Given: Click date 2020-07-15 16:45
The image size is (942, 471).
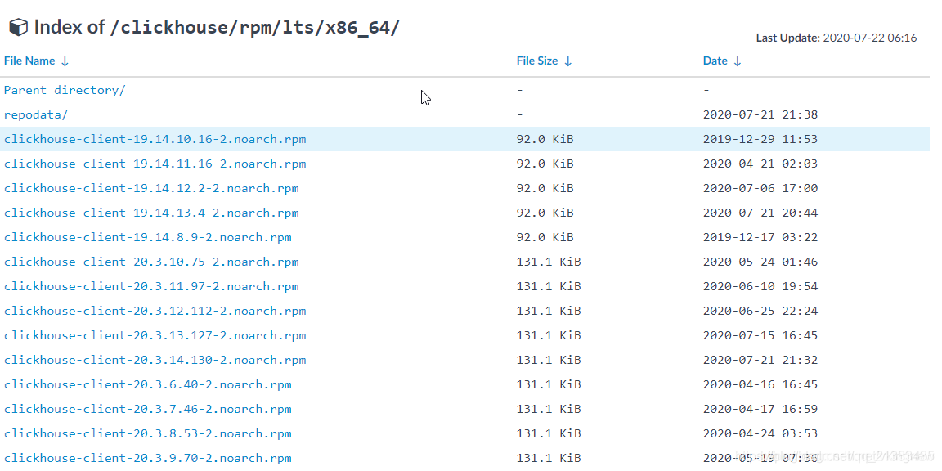Looking at the screenshot, I should click(x=760, y=336).
